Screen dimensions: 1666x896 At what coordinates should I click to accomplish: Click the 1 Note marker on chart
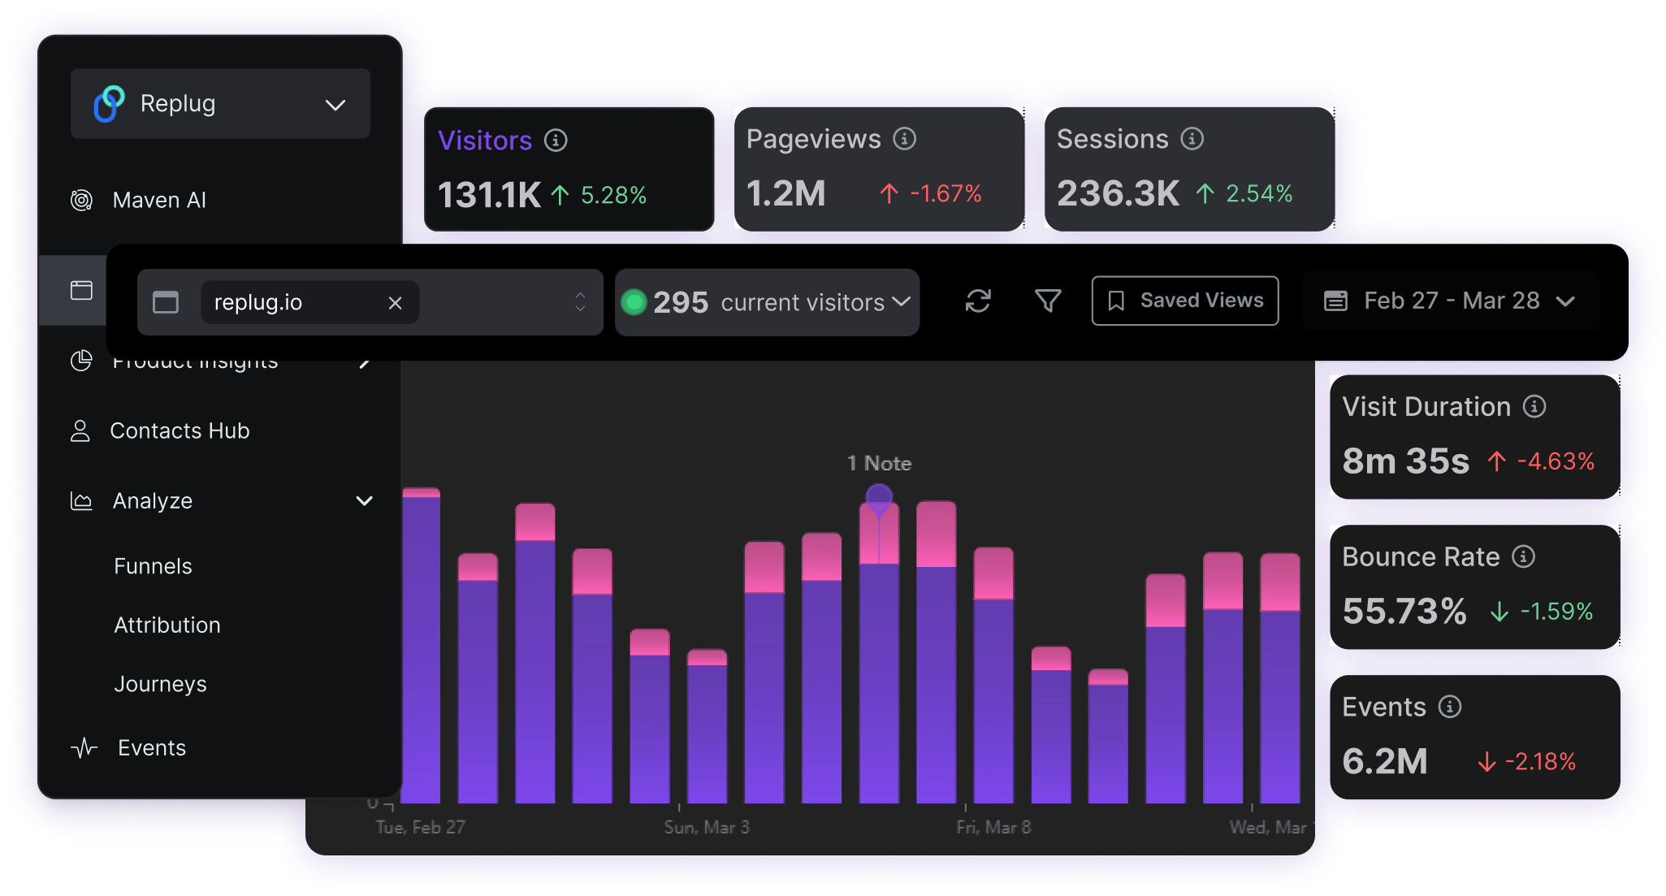pyautogui.click(x=879, y=464)
